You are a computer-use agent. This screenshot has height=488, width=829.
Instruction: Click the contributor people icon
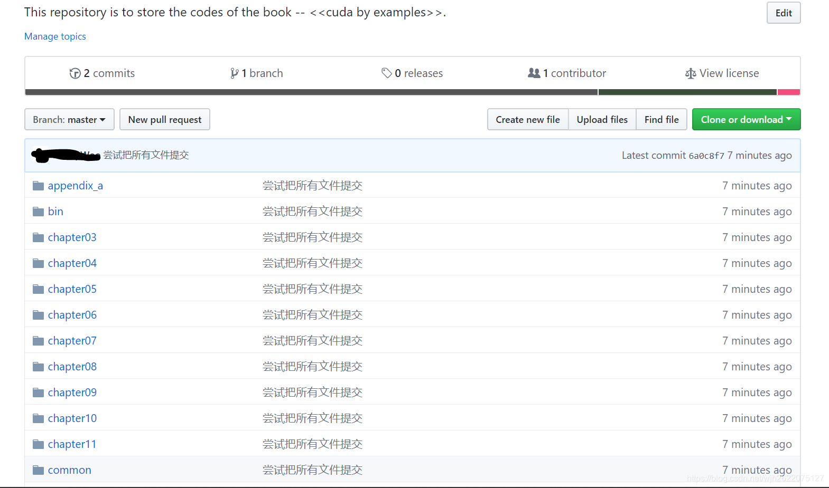tap(534, 73)
